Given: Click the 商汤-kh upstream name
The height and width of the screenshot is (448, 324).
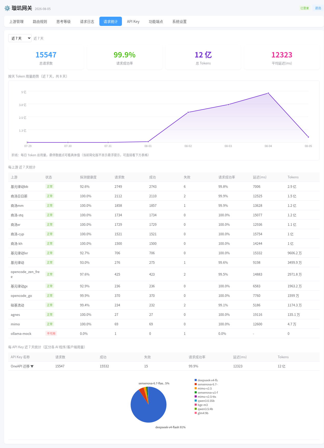Looking at the screenshot, I should tap(17, 244).
